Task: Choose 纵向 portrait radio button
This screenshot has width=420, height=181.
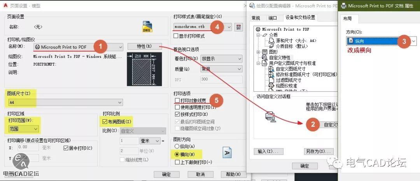Action: (177, 146)
